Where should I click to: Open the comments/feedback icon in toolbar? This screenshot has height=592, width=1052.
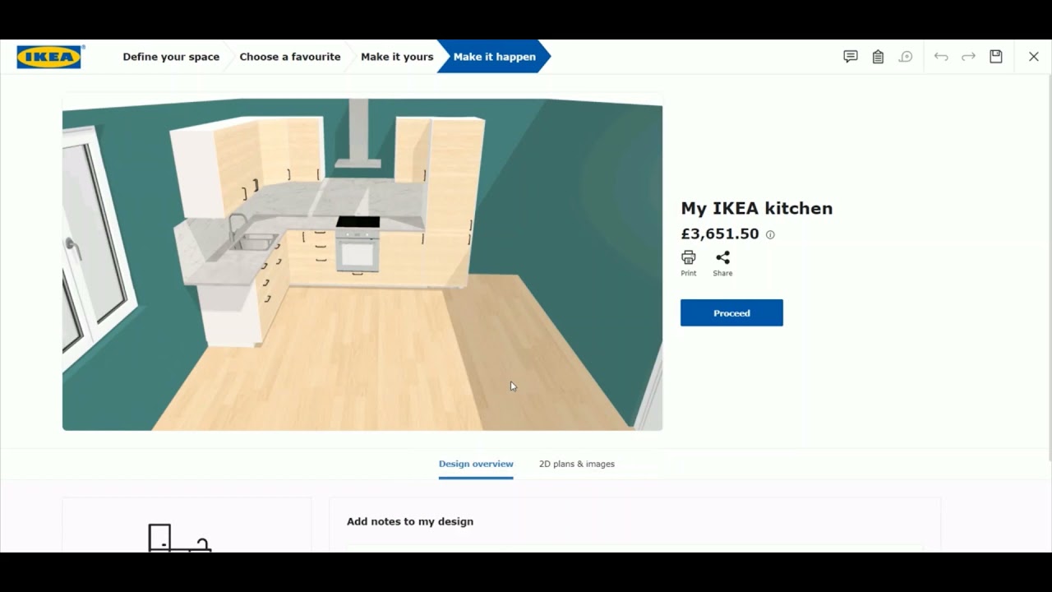[x=850, y=56]
